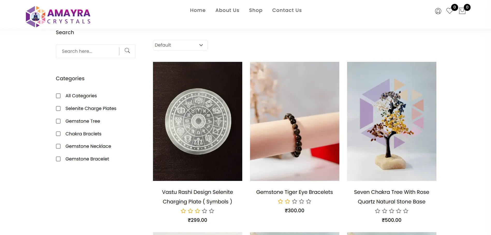Screen dimensions: 491x235
Task: Click inside the Search here input field
Action: pyautogui.click(x=88, y=51)
